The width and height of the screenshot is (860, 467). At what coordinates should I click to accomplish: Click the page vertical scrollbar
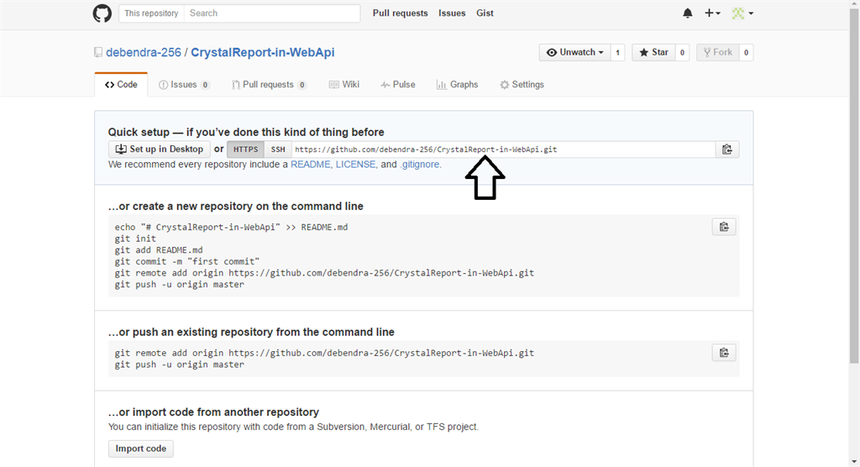coord(854,185)
